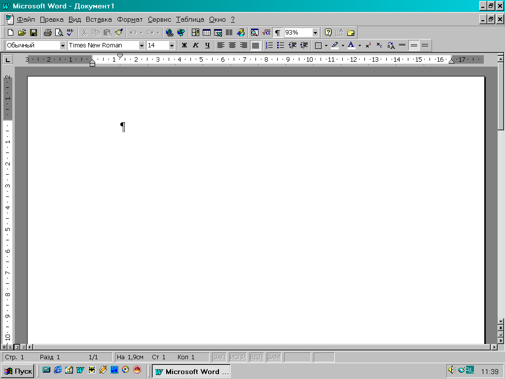Screen dimensions: 505x379
Task: Align text to the left
Action: click(220, 45)
